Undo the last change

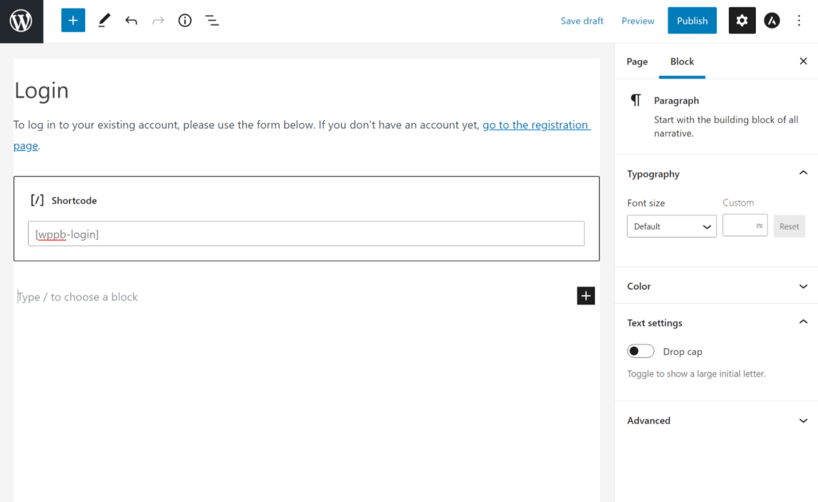point(132,21)
